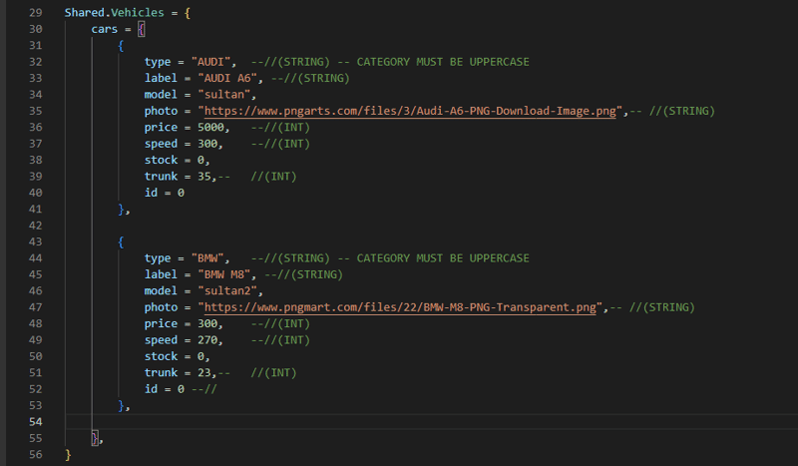
Task: Place cursor on speed value 270
Action: [x=207, y=340]
